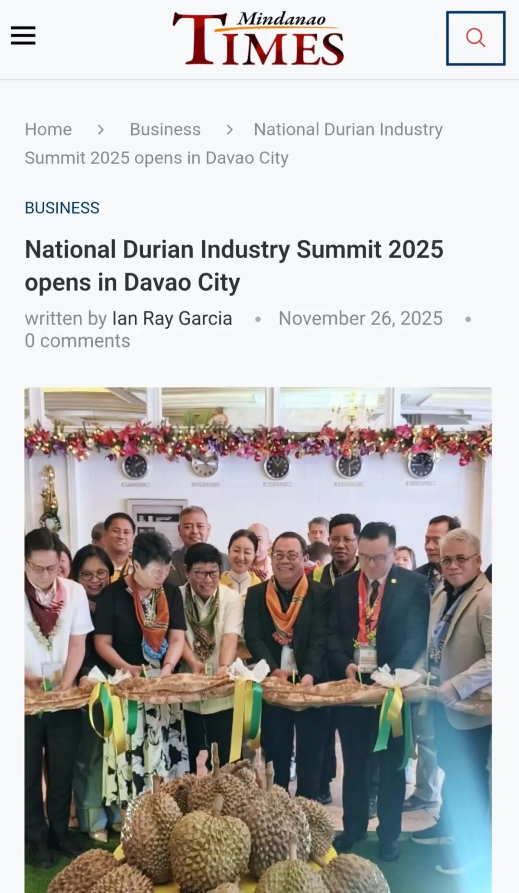Click the dot separator after the date
Screen dimensions: 519x893
coord(468,319)
